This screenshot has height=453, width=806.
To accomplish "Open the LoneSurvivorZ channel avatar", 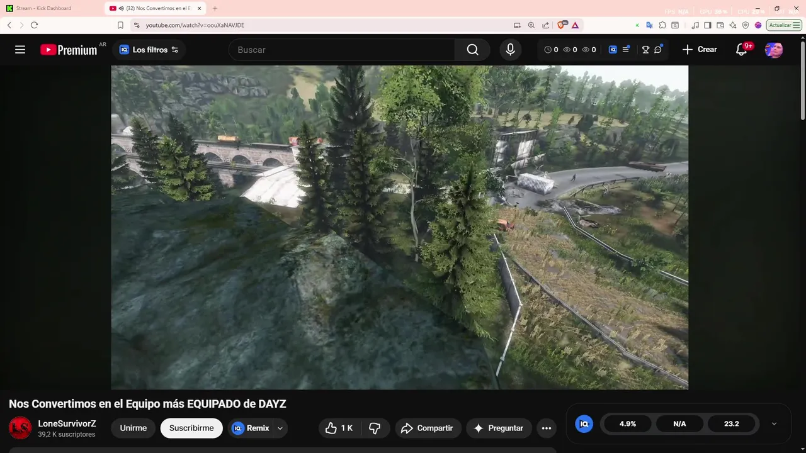I will pyautogui.click(x=20, y=428).
